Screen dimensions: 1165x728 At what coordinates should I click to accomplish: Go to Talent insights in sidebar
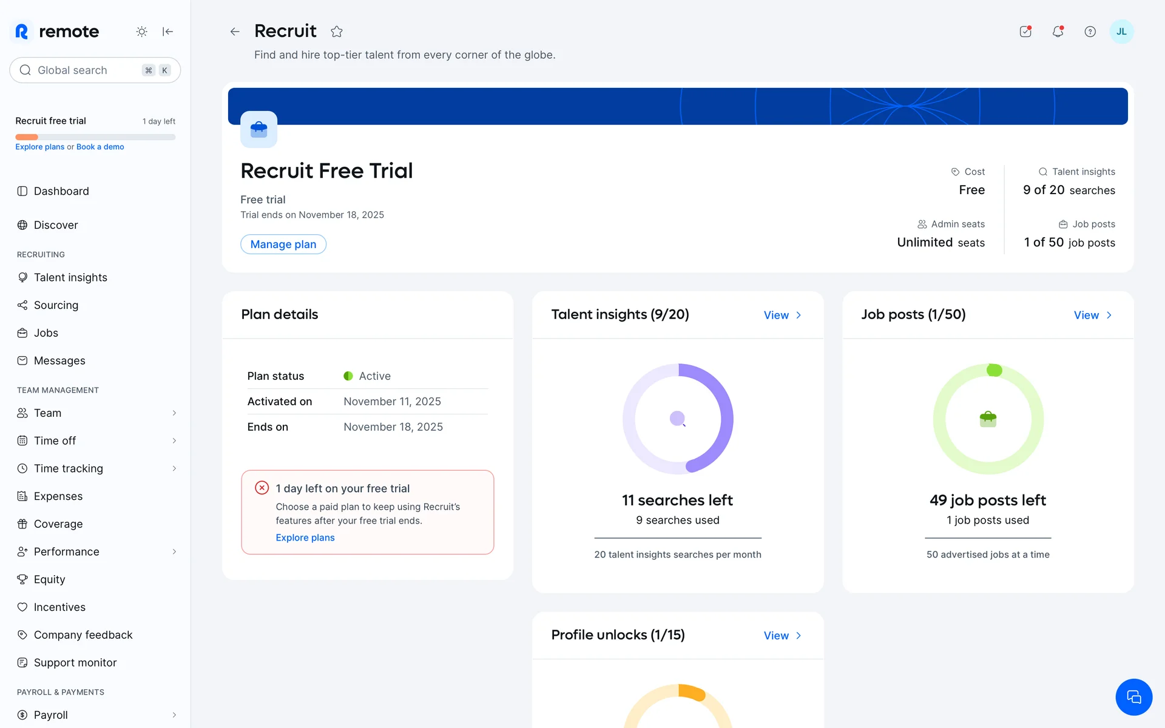(70, 277)
